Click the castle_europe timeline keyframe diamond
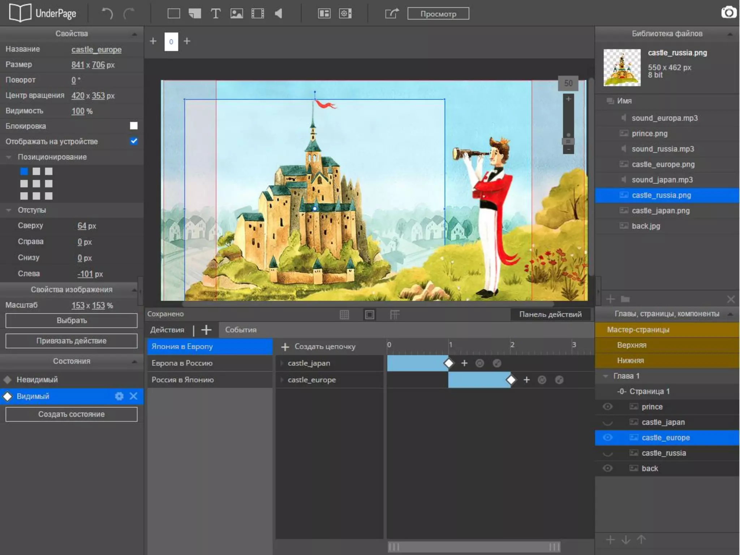The height and width of the screenshot is (555, 740). point(511,380)
